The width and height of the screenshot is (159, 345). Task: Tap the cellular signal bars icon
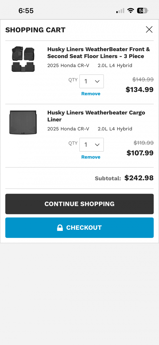pos(120,11)
